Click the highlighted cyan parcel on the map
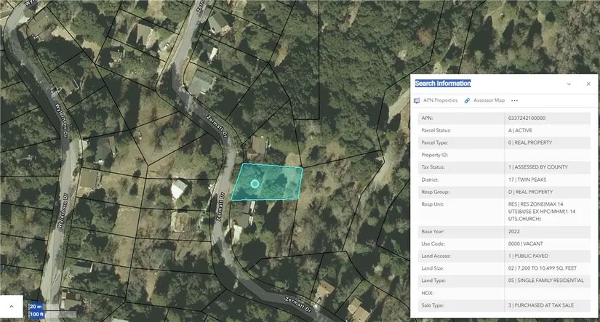 tap(280, 182)
